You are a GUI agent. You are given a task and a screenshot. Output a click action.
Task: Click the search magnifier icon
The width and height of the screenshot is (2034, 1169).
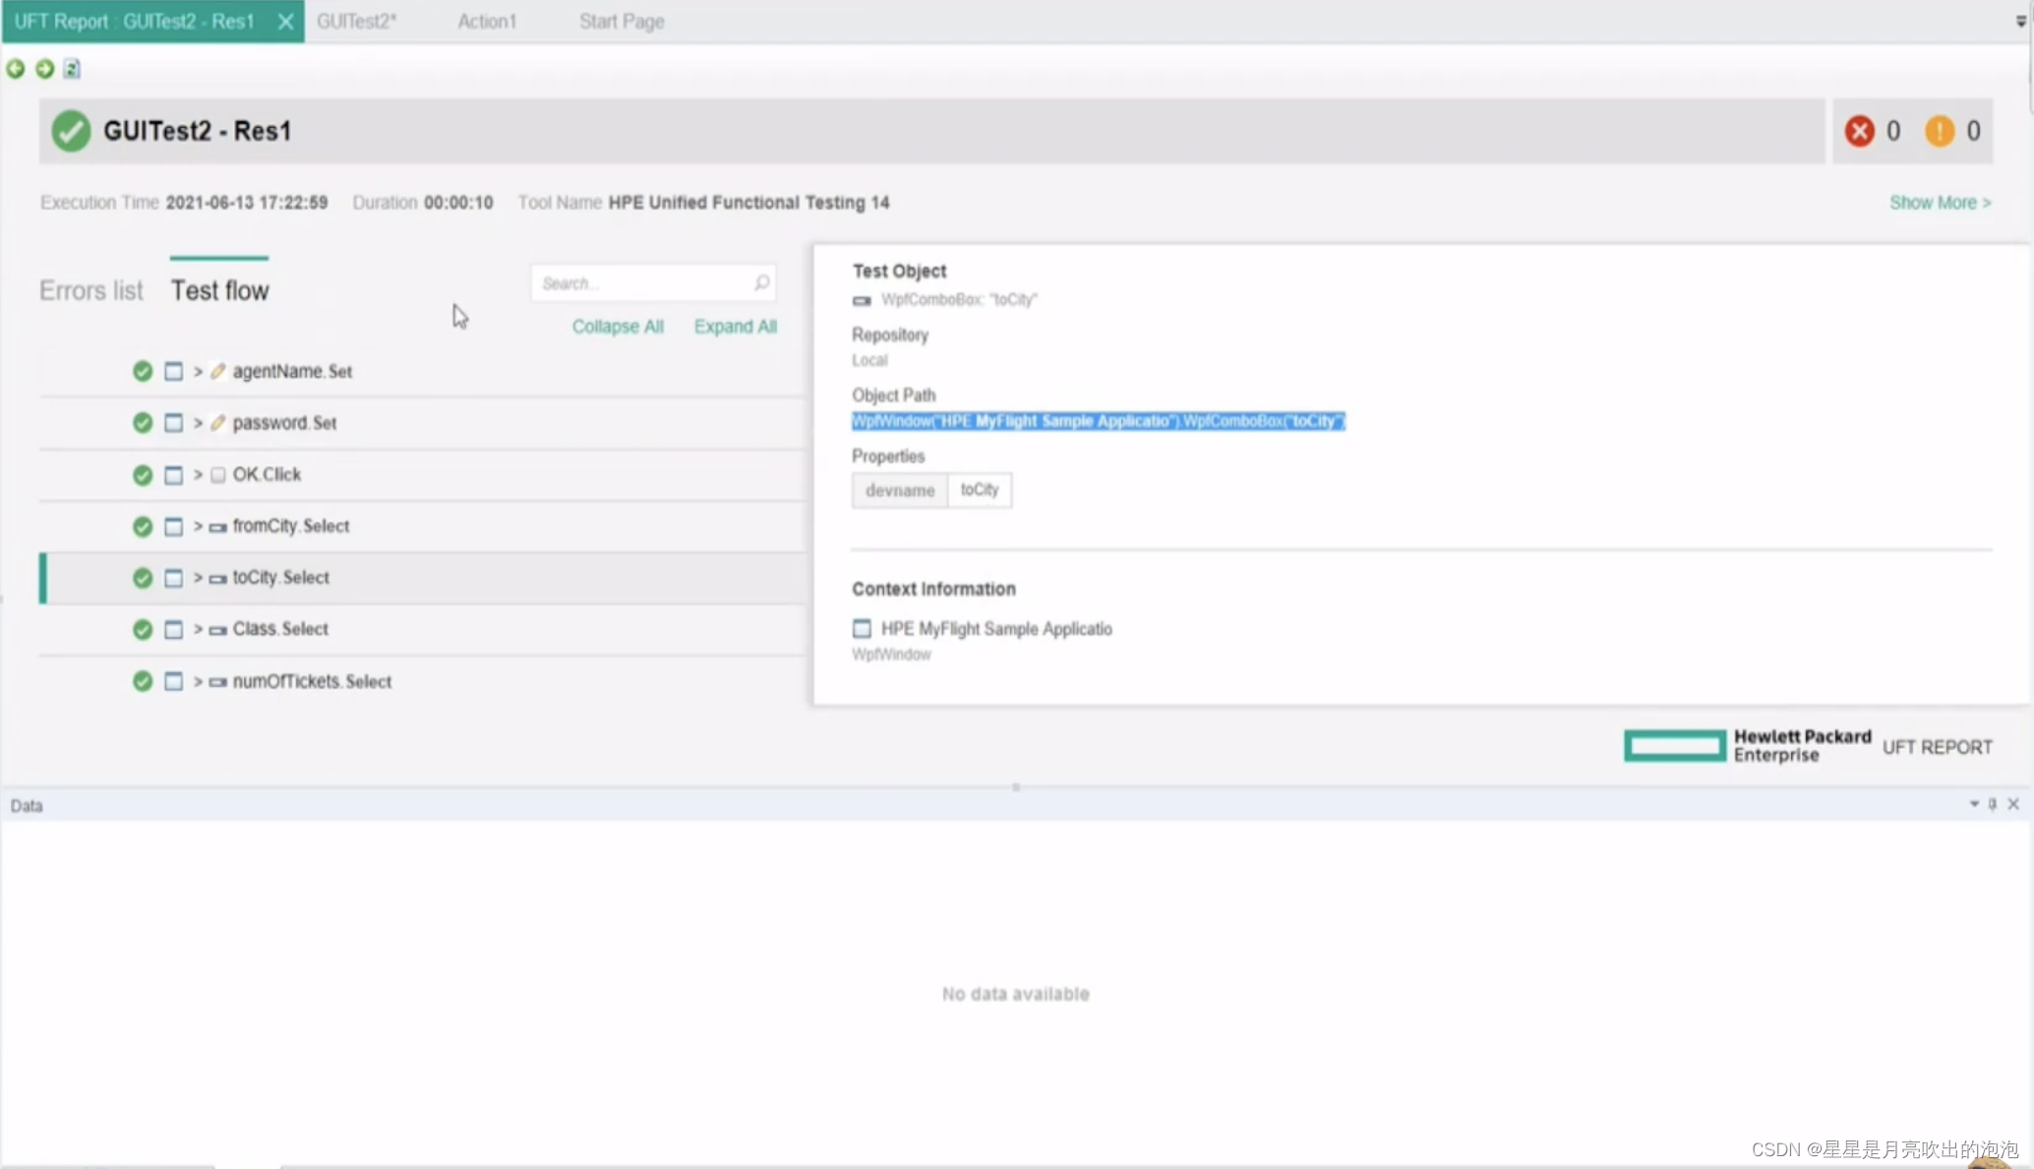[761, 283]
